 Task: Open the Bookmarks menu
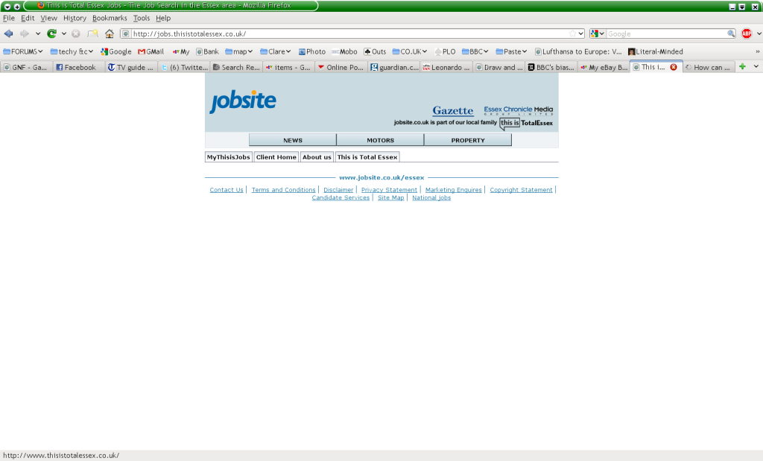(110, 18)
